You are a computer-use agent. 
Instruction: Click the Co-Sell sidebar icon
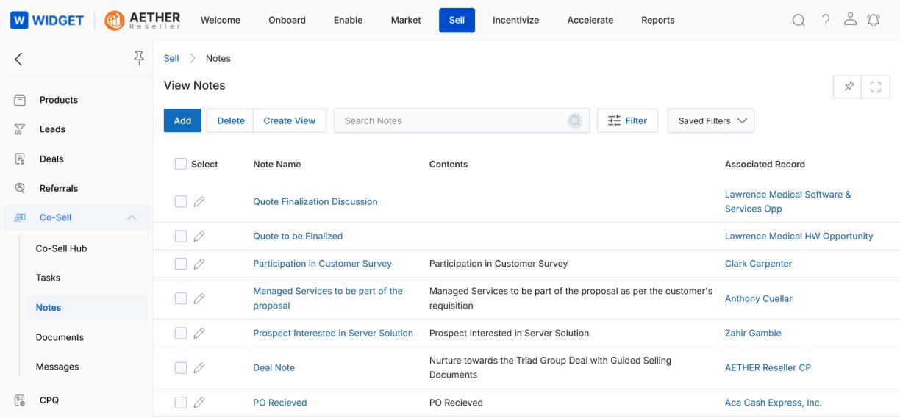coord(21,217)
